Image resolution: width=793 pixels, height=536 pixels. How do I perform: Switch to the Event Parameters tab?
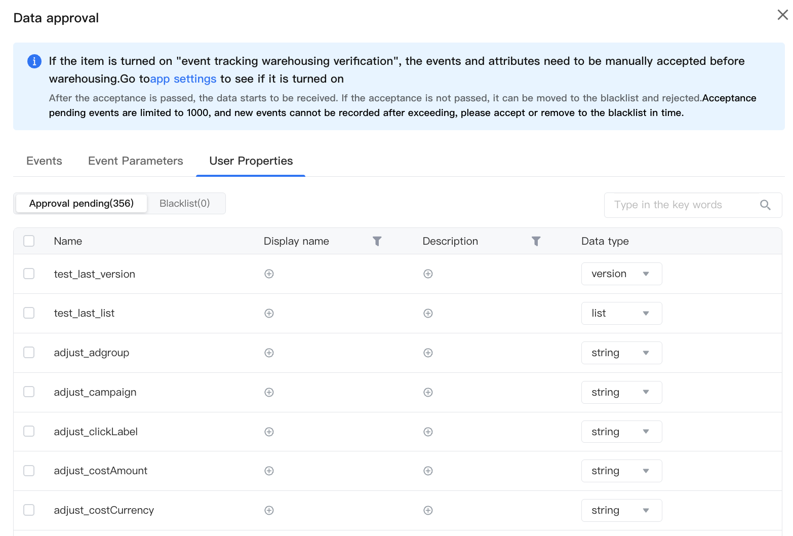click(x=136, y=161)
